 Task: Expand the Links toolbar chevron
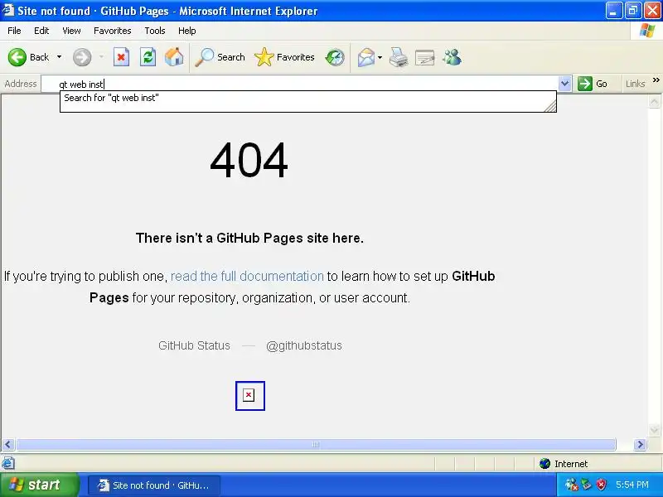click(656, 80)
